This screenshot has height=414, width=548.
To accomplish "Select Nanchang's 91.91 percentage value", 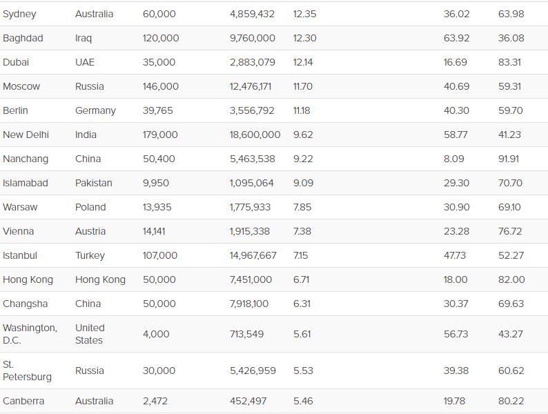I will tap(509, 159).
